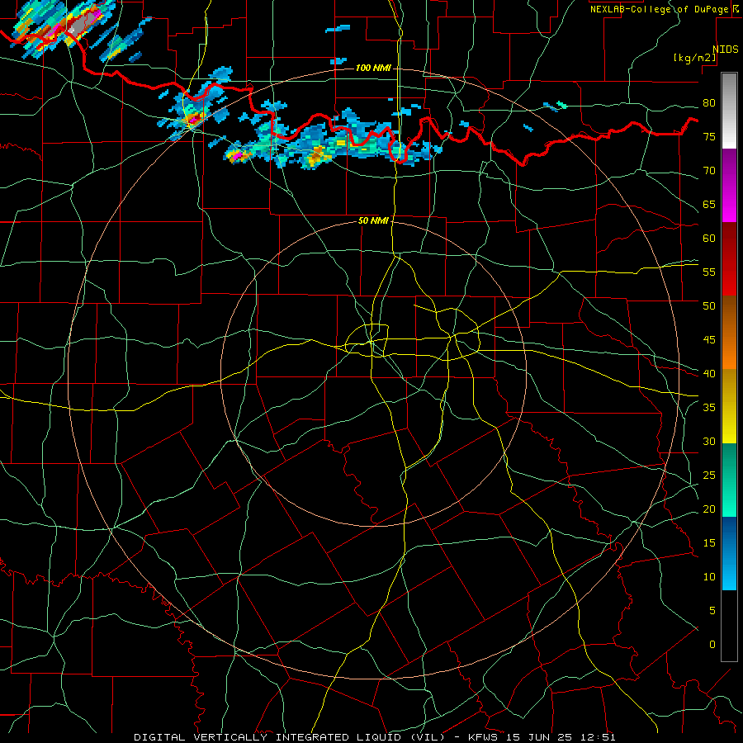The height and width of the screenshot is (743, 743).
Task: Select the 50 value on color scale
Action: [709, 305]
